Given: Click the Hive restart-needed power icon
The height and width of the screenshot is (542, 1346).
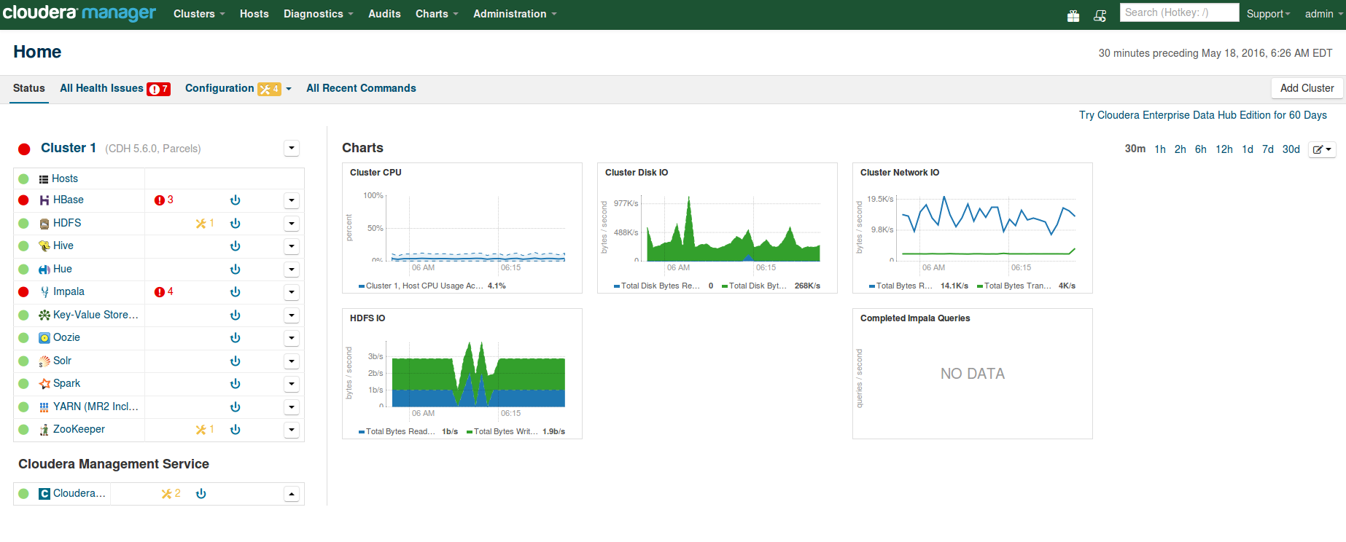Looking at the screenshot, I should pyautogui.click(x=235, y=246).
